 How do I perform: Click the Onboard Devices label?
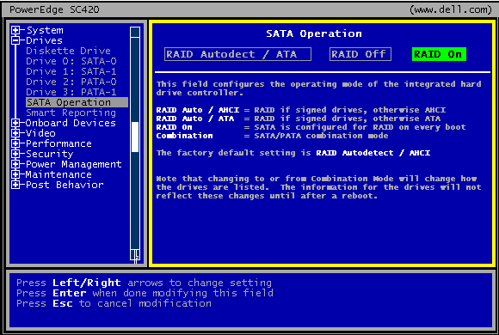pyautogui.click(x=71, y=123)
